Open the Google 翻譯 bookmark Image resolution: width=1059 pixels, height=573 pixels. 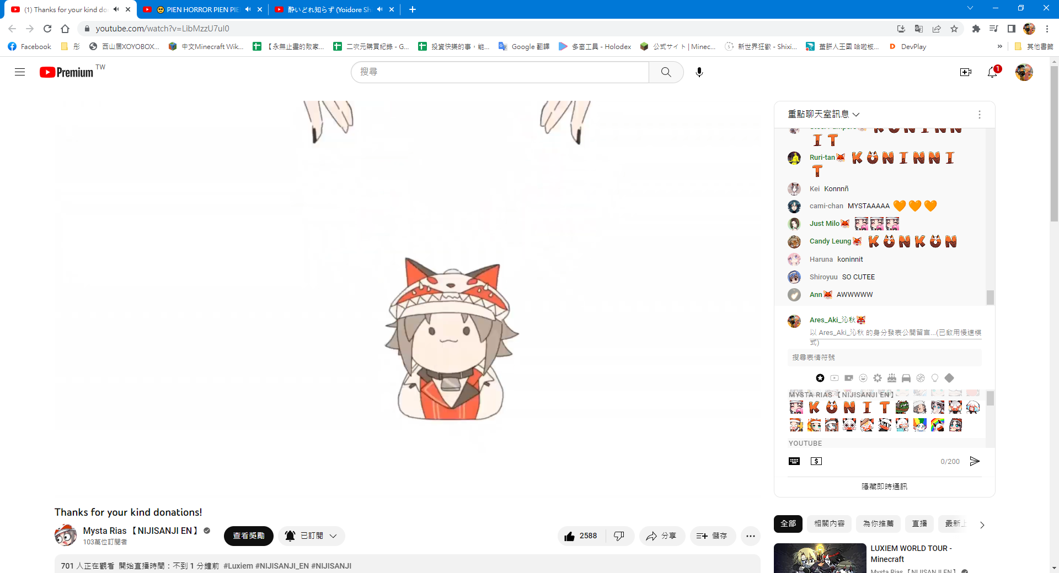(x=524, y=47)
